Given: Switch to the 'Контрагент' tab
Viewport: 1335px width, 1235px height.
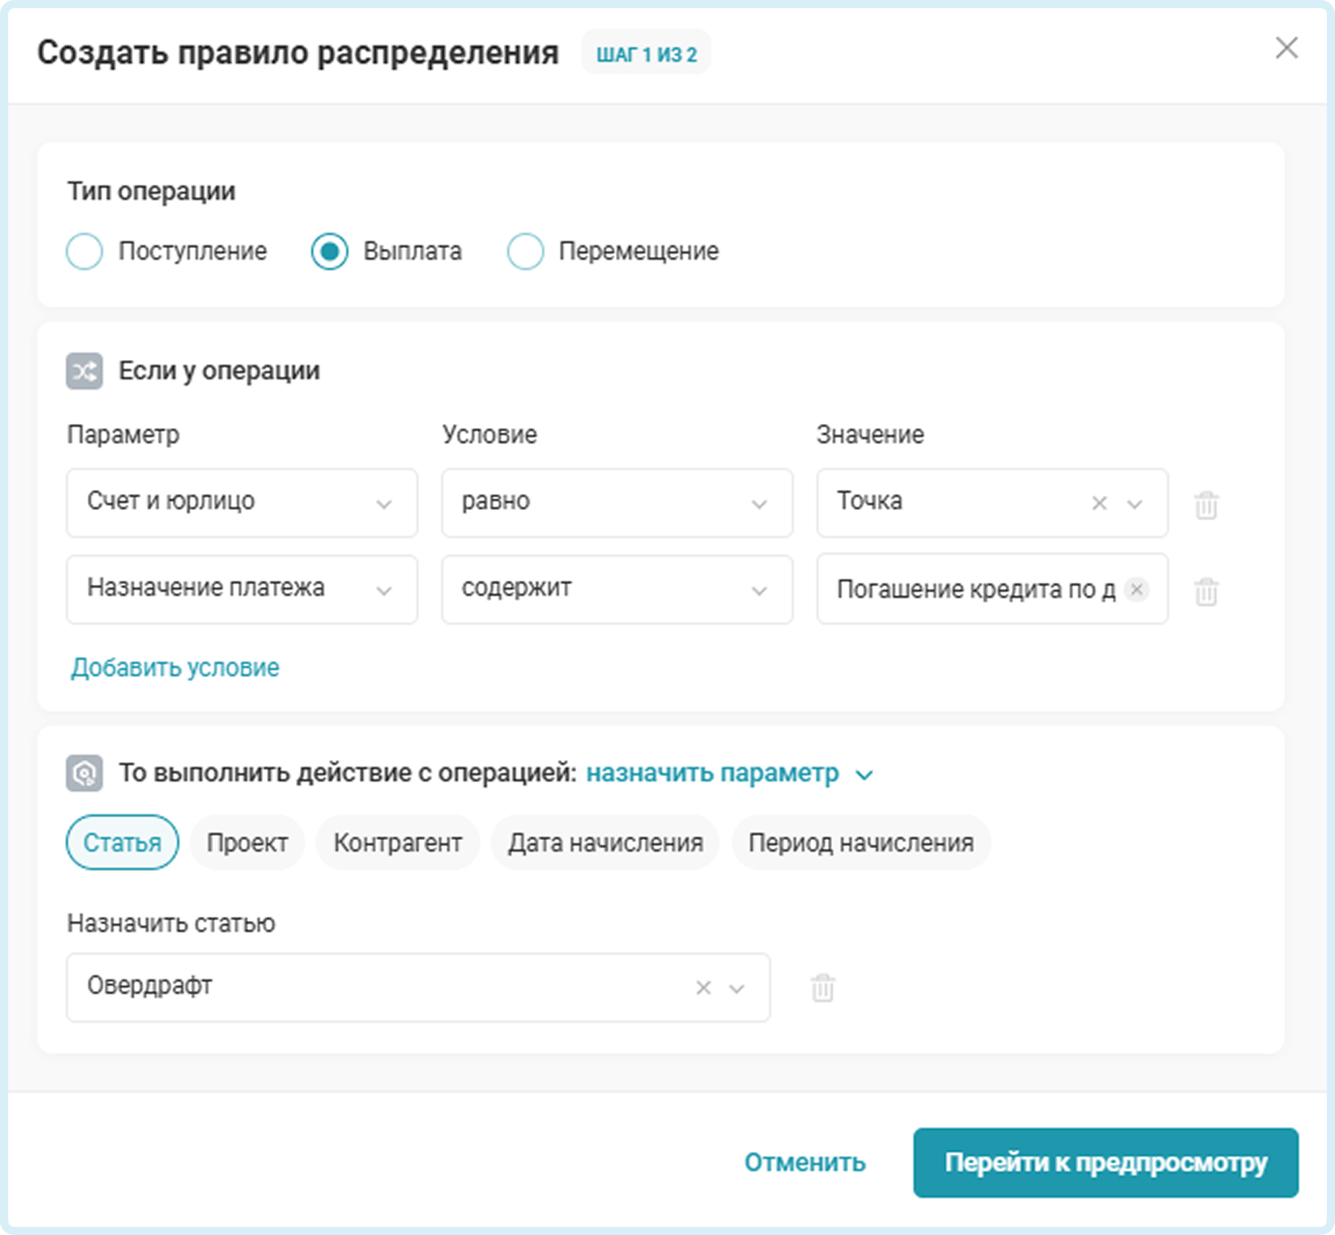Looking at the screenshot, I should click(x=398, y=843).
